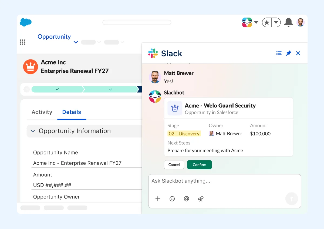
Task: Open the third navigation tab's dropdown chevron
Action: click(122, 42)
